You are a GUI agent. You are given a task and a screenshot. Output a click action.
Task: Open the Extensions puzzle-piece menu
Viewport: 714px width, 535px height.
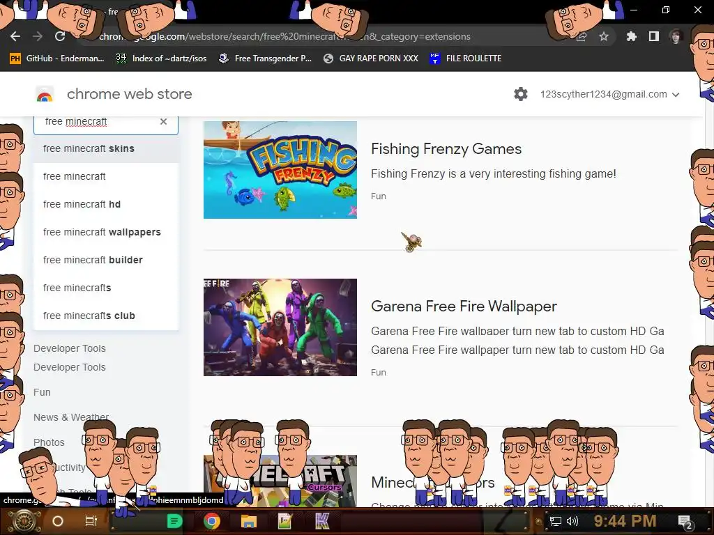click(x=631, y=36)
